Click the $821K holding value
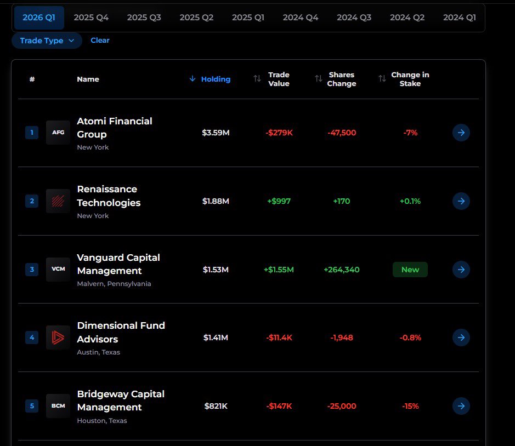Image resolution: width=515 pixels, height=446 pixels. click(216, 406)
